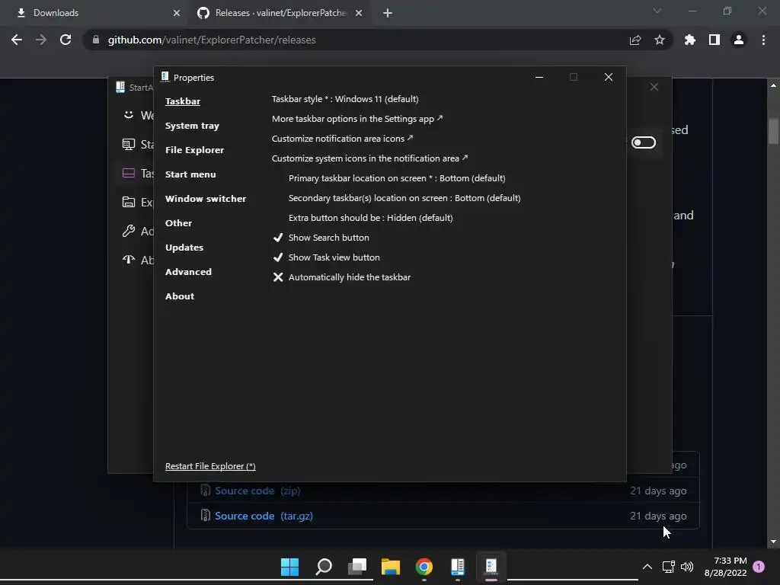The height and width of the screenshot is (585, 780).
Task: Open Chrome extensions puzzle icon
Action: [690, 40]
